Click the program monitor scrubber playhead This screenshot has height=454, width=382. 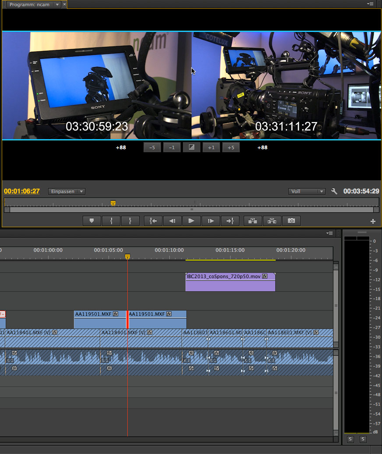113,203
